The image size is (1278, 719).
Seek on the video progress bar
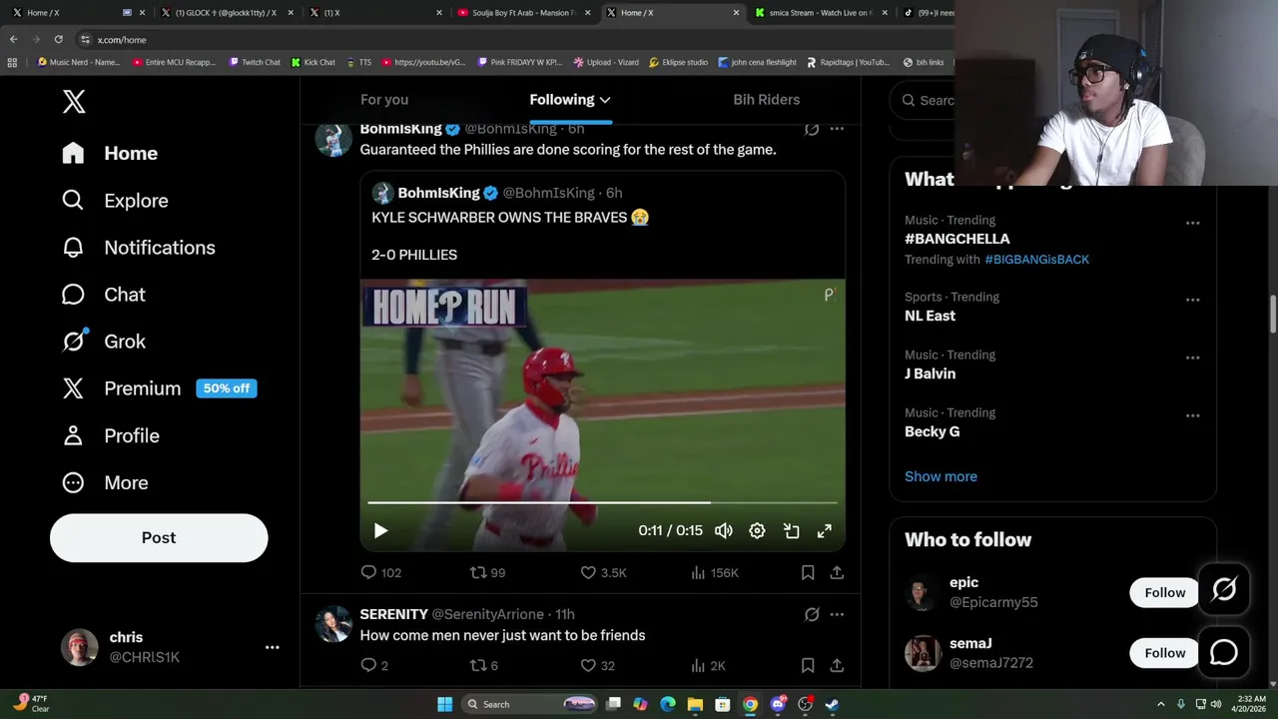(602, 503)
